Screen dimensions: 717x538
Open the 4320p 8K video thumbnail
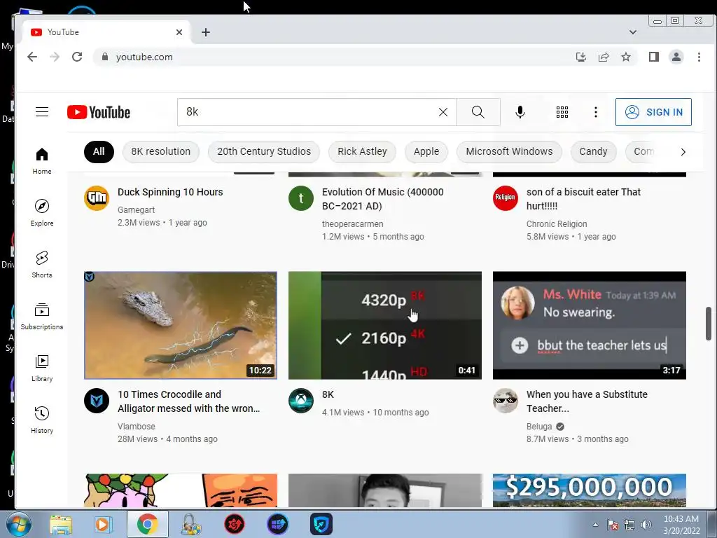point(385,325)
